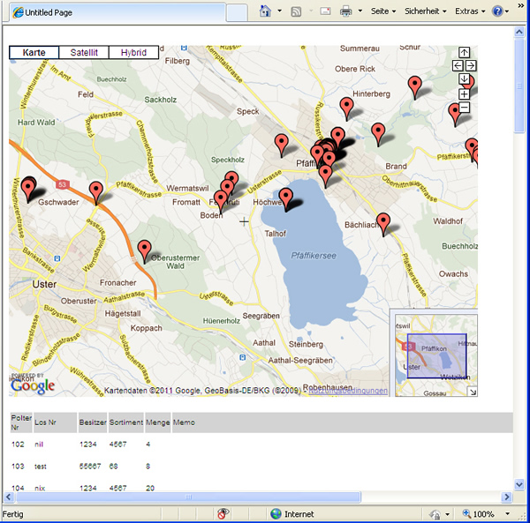
Task: Click the vertical scrollbar up arrow
Action: (x=519, y=32)
